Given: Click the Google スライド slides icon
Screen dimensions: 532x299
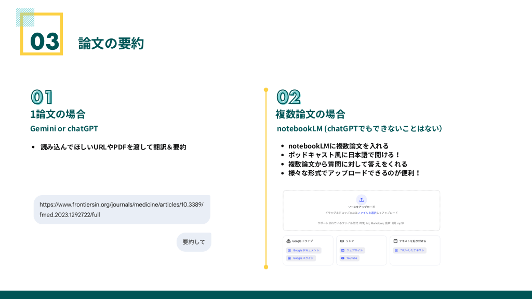Looking at the screenshot, I should [x=289, y=258].
